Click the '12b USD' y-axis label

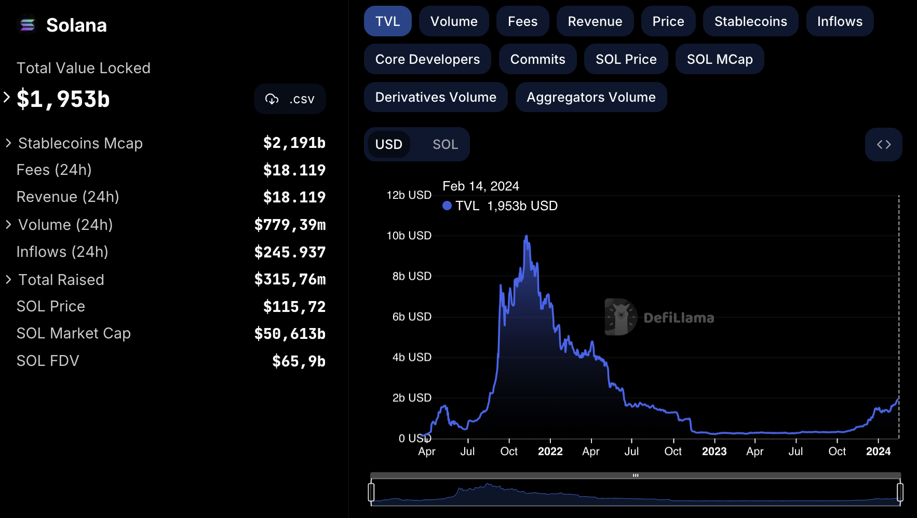409,195
